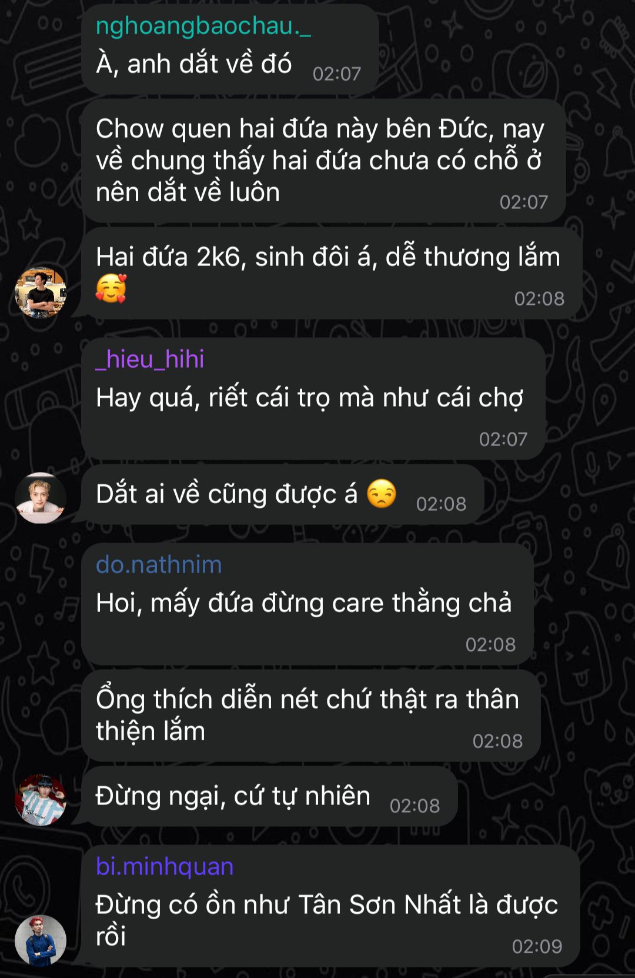
Task: Click the unamused face emoji
Action: (x=382, y=494)
